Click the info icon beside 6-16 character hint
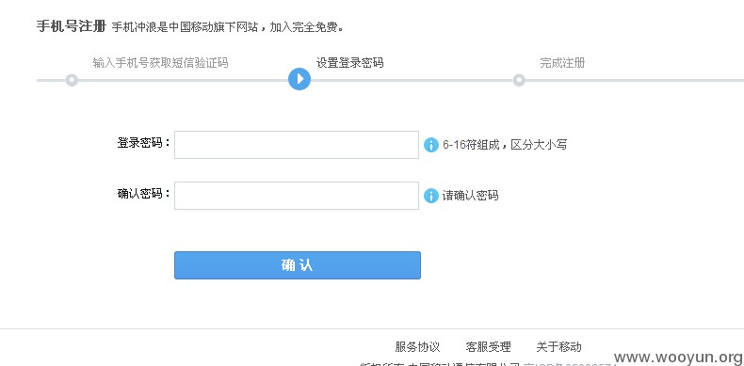 point(430,145)
